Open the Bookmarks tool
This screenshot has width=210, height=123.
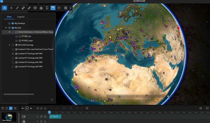pos(47,8)
